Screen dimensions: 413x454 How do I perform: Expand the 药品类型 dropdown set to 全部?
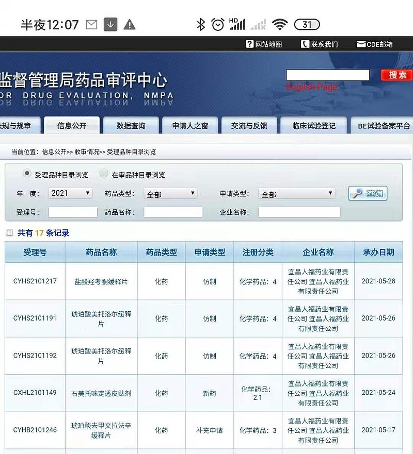pos(170,193)
